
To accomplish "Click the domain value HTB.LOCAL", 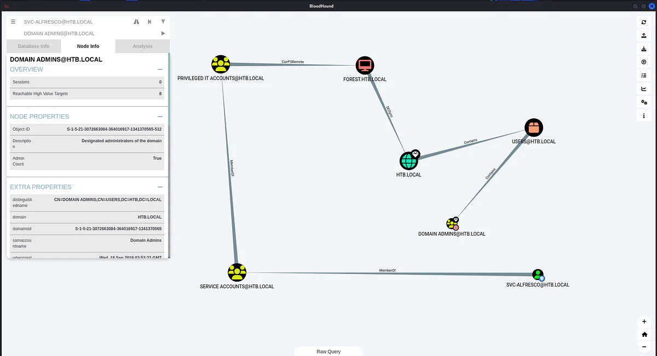I will (x=149, y=217).
